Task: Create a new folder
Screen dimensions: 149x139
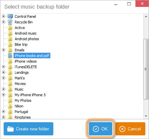Action: 28,129
